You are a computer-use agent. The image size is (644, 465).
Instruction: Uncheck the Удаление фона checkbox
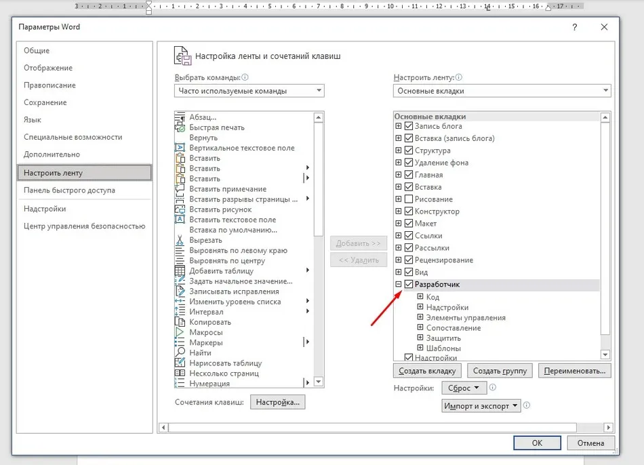[x=409, y=163]
